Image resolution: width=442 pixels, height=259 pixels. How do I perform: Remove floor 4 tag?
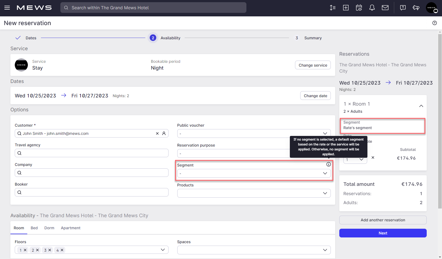(62, 250)
